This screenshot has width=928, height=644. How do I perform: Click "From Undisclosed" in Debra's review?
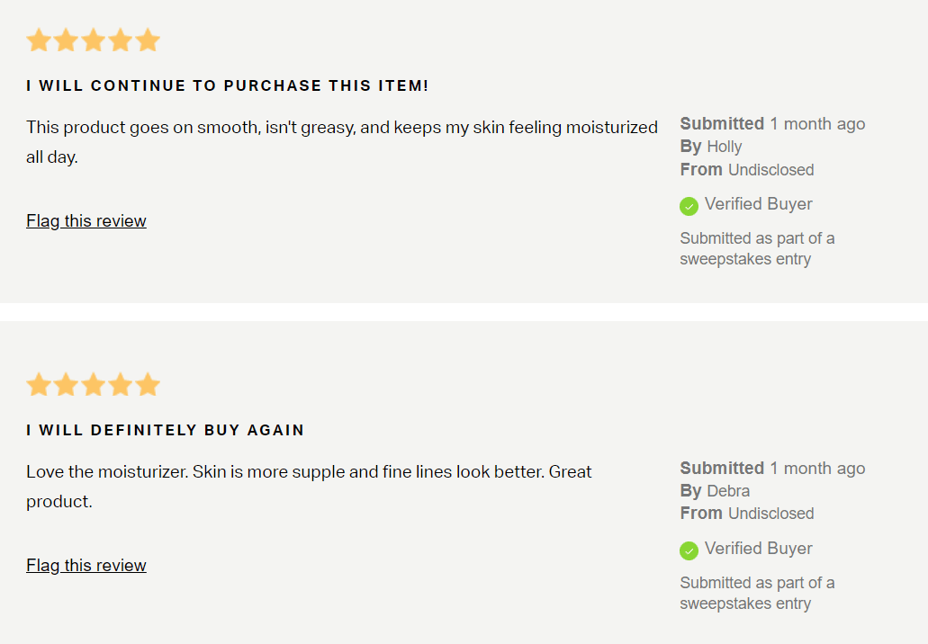(x=747, y=514)
